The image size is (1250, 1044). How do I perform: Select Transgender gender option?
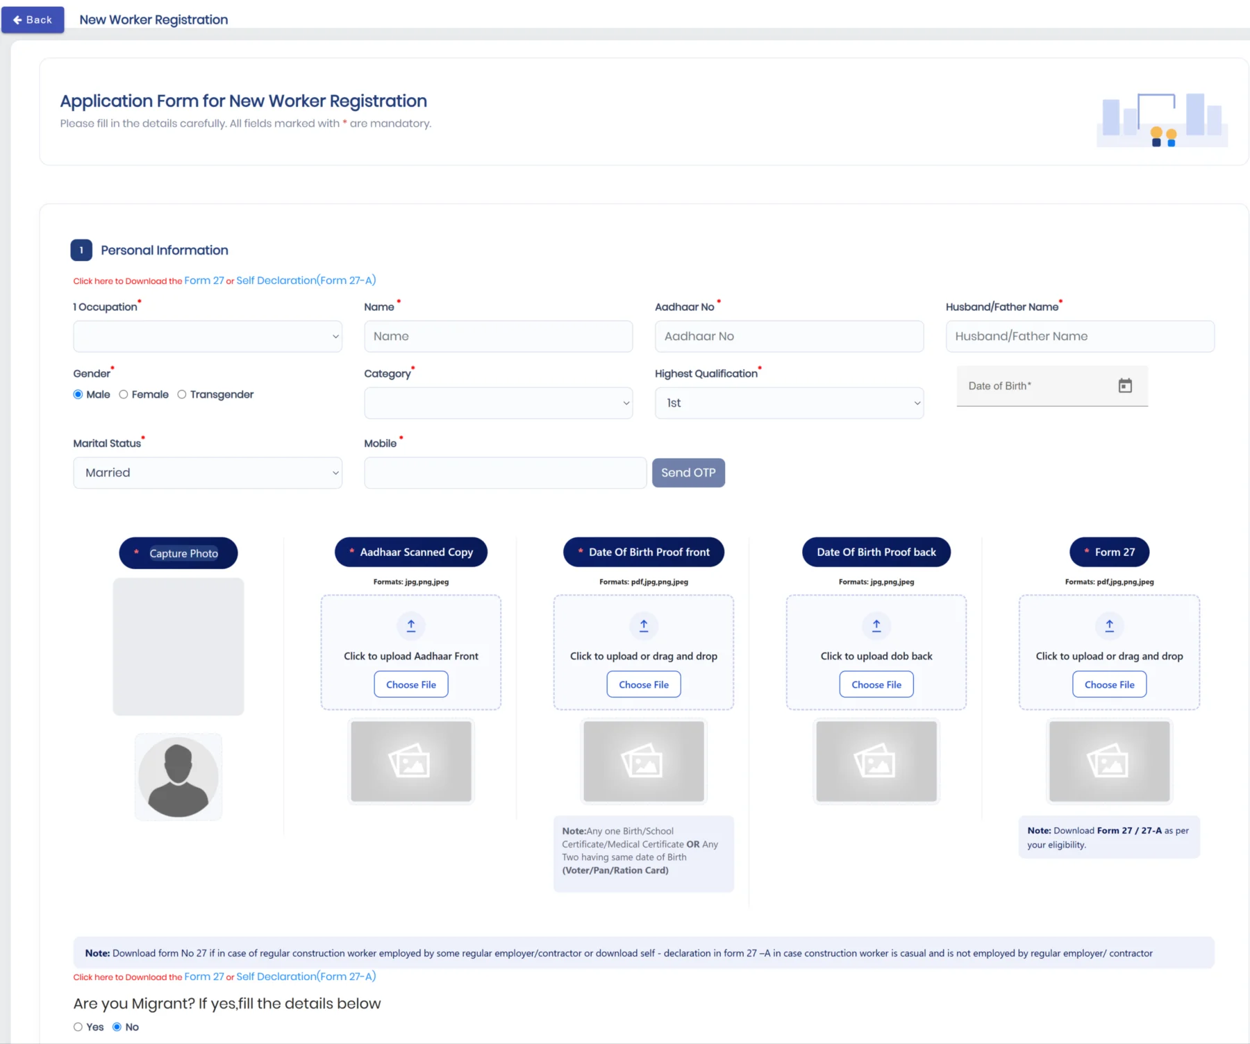pyautogui.click(x=182, y=394)
